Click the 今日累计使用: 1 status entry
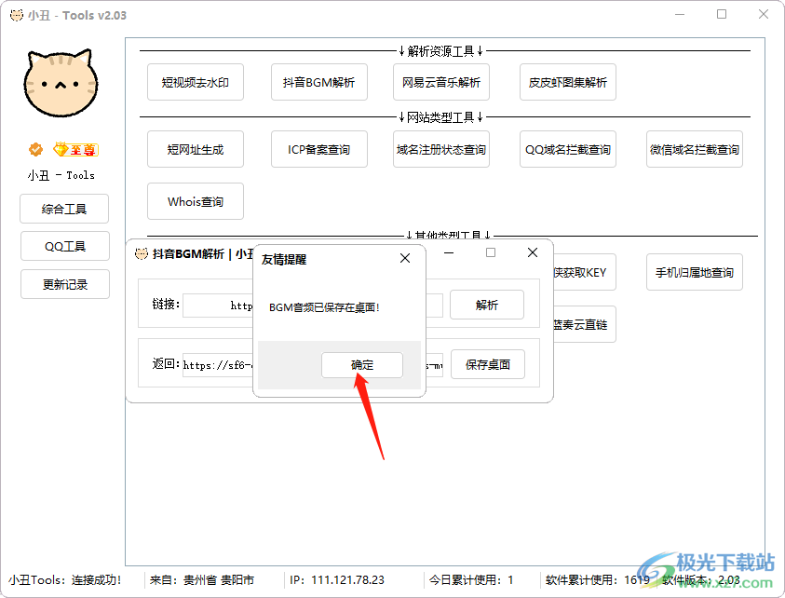785x598 pixels. click(471, 580)
